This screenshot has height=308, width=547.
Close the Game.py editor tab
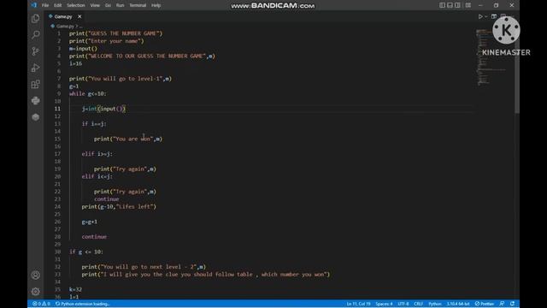(79, 16)
